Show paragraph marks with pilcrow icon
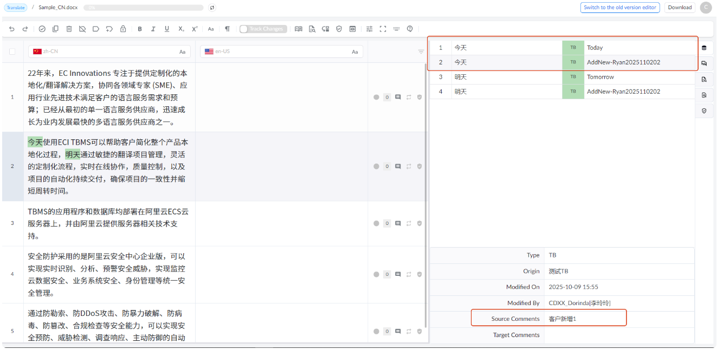The height and width of the screenshot is (349, 717). 228,29
